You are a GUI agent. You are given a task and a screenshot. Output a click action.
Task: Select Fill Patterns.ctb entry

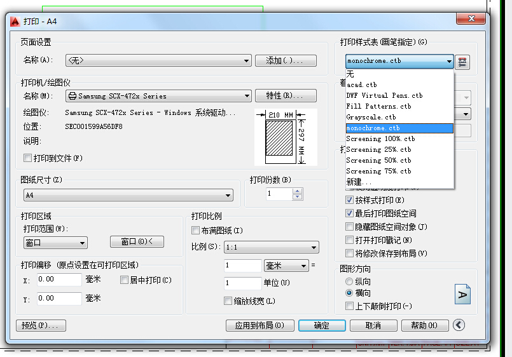click(399, 106)
